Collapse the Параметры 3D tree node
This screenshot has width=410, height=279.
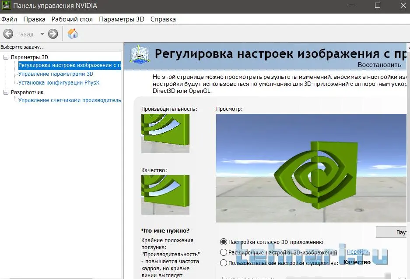tap(6, 57)
